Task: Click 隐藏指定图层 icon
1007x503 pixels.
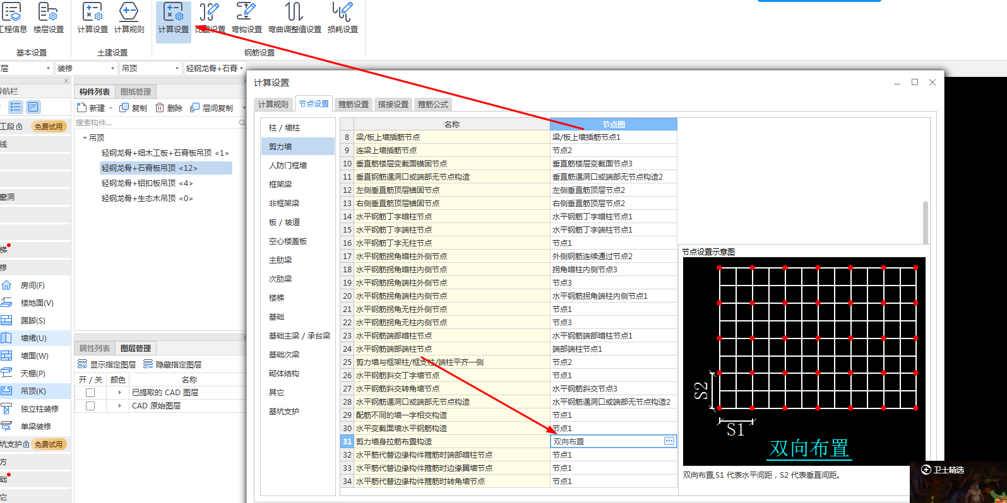Action: click(x=148, y=364)
